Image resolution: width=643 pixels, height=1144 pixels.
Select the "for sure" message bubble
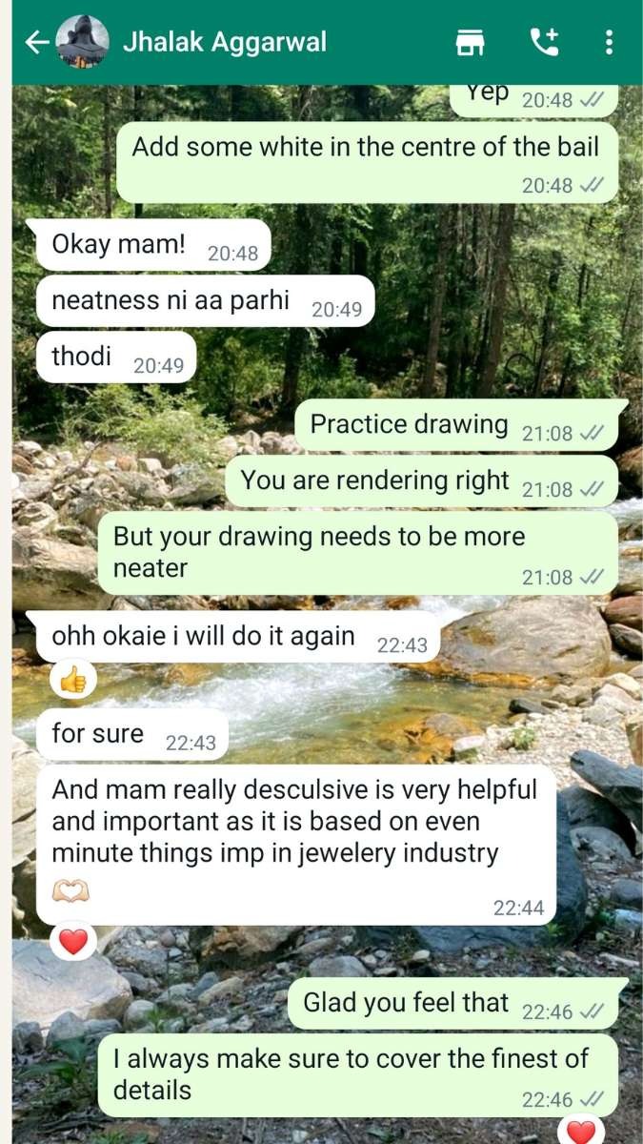(x=132, y=735)
